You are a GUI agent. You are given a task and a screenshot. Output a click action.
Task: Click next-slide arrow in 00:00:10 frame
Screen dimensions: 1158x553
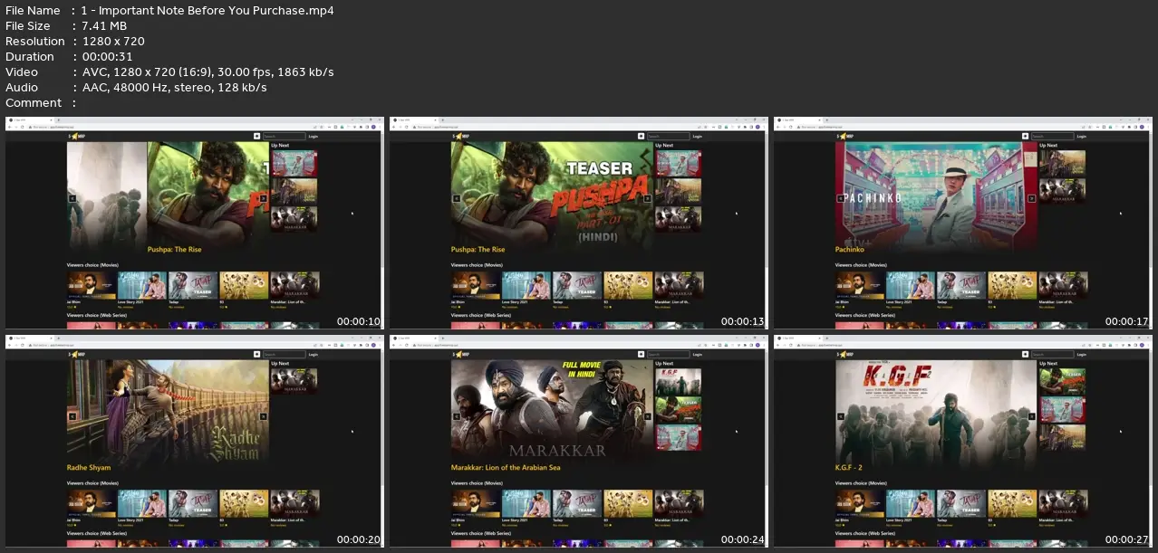264,198
